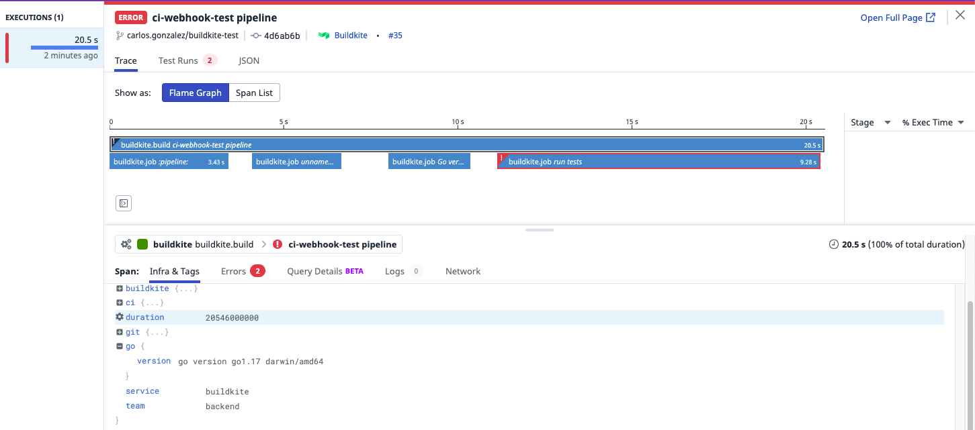Click the buildkite.build breadcrumb label

224,245
